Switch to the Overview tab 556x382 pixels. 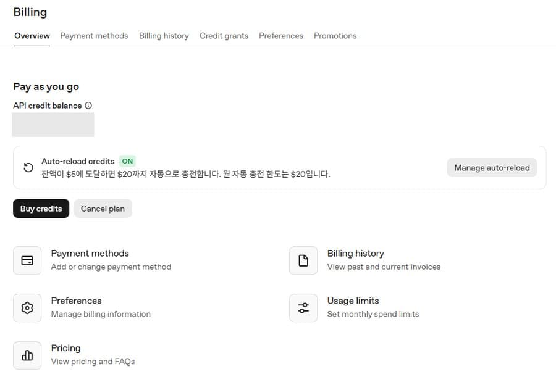[32, 36]
